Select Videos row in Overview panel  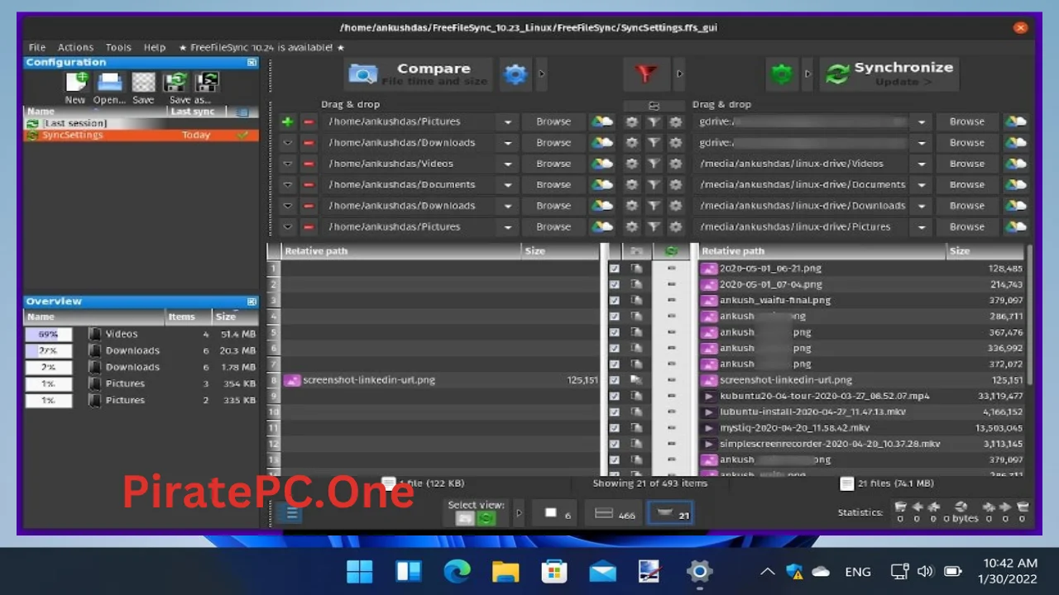coord(141,334)
